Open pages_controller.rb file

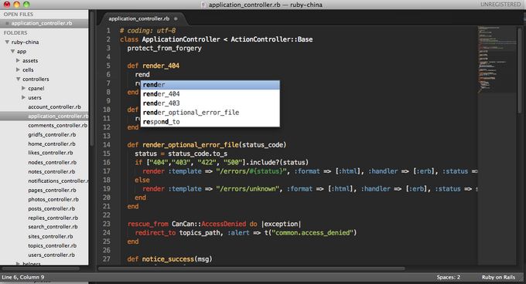(x=52, y=191)
